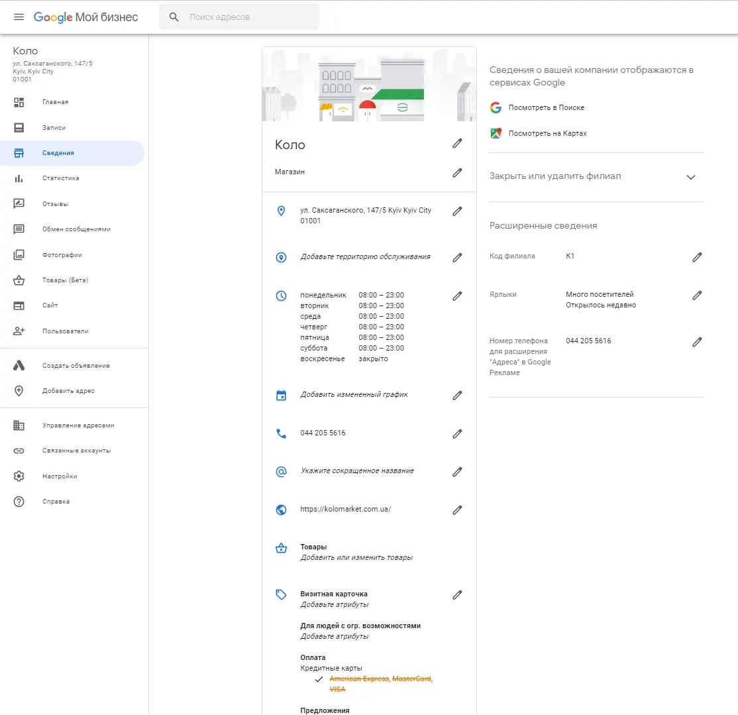This screenshot has height=715, width=738.
Task: Edit the website URL pencil icon
Action: coord(457,510)
